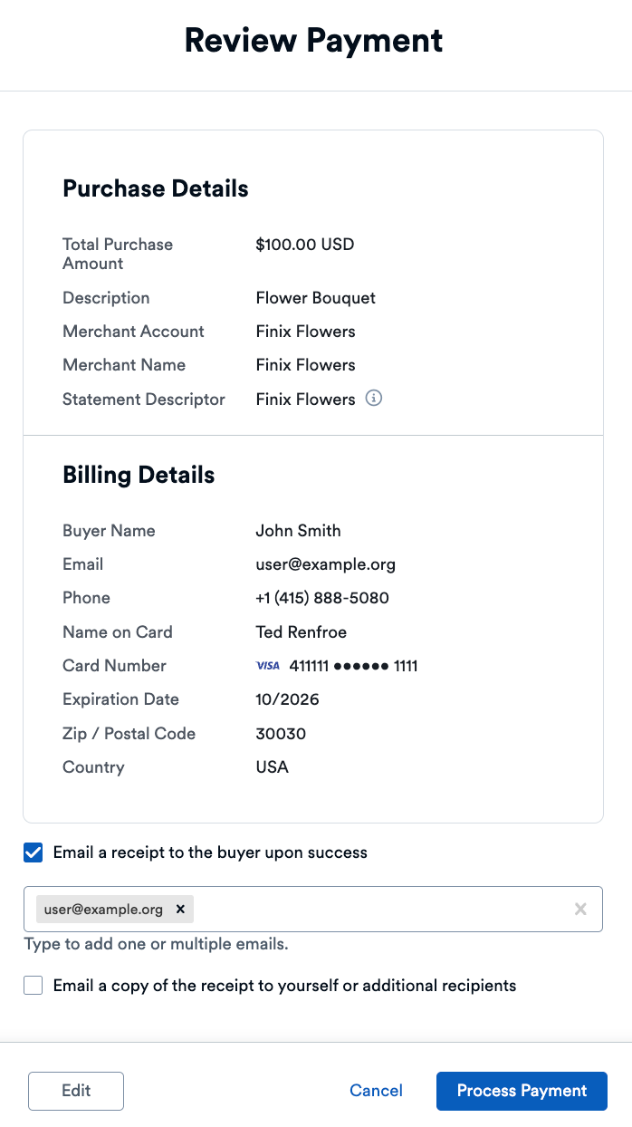
Task: Click the phone number +1 (415) 888-5080
Action: tap(322, 598)
